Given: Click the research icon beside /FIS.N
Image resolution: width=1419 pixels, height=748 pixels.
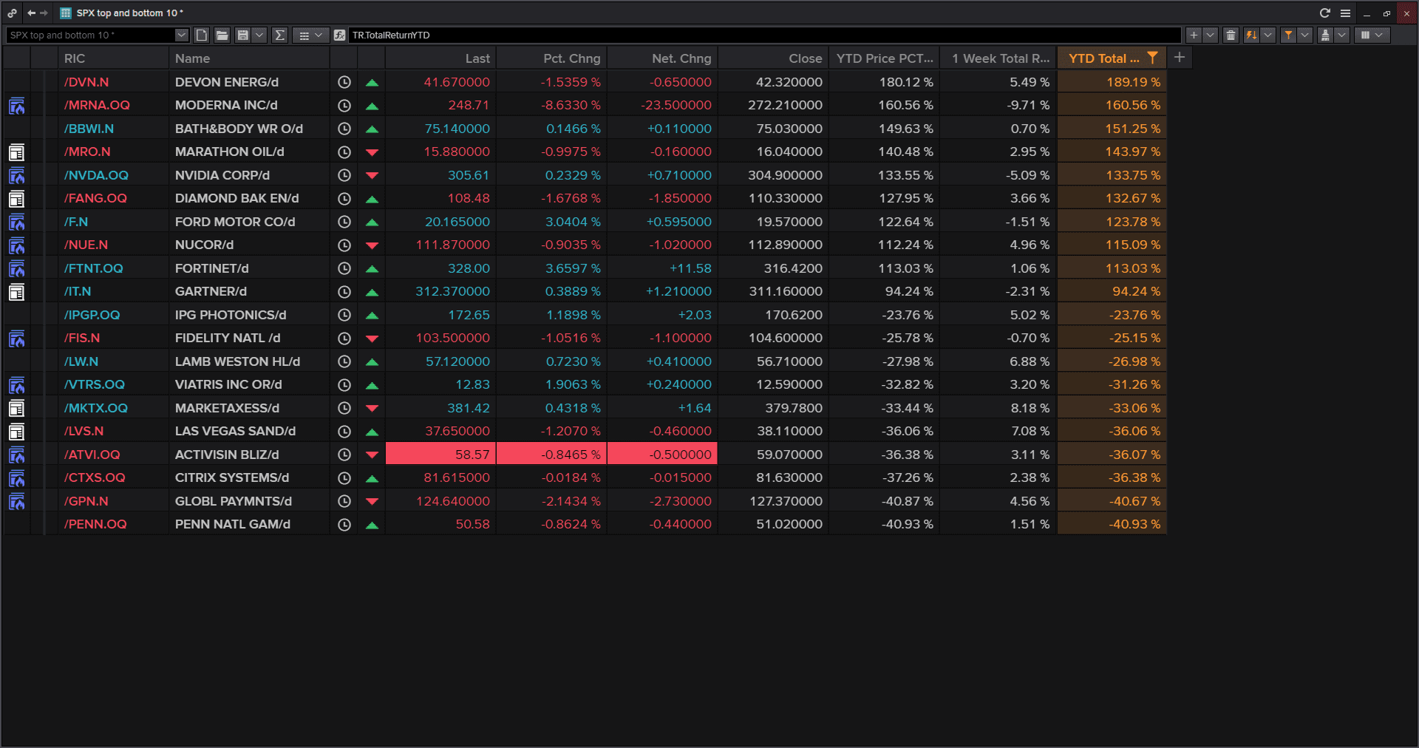Looking at the screenshot, I should coord(16,339).
